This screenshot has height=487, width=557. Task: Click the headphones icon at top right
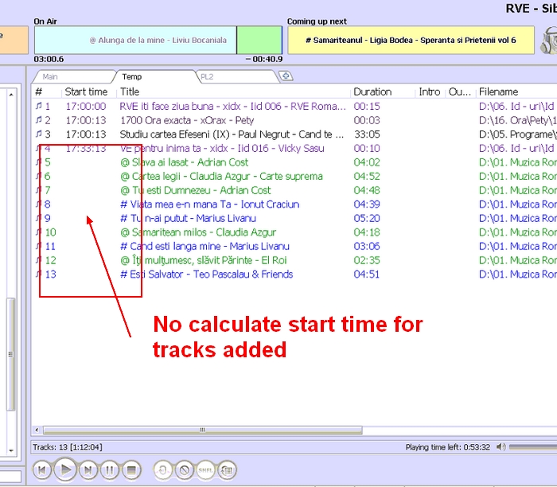pos(548,40)
